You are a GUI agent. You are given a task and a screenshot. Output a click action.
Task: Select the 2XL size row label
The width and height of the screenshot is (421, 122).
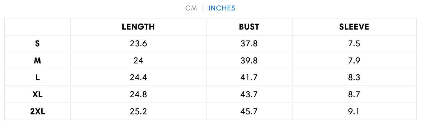(x=37, y=112)
